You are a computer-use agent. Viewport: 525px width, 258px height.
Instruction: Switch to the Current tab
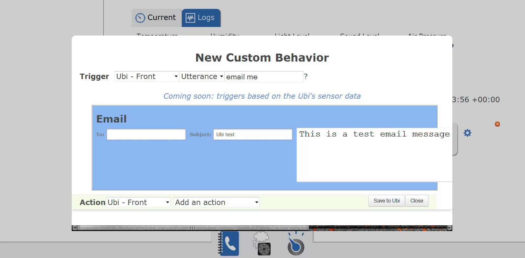pyautogui.click(x=156, y=18)
